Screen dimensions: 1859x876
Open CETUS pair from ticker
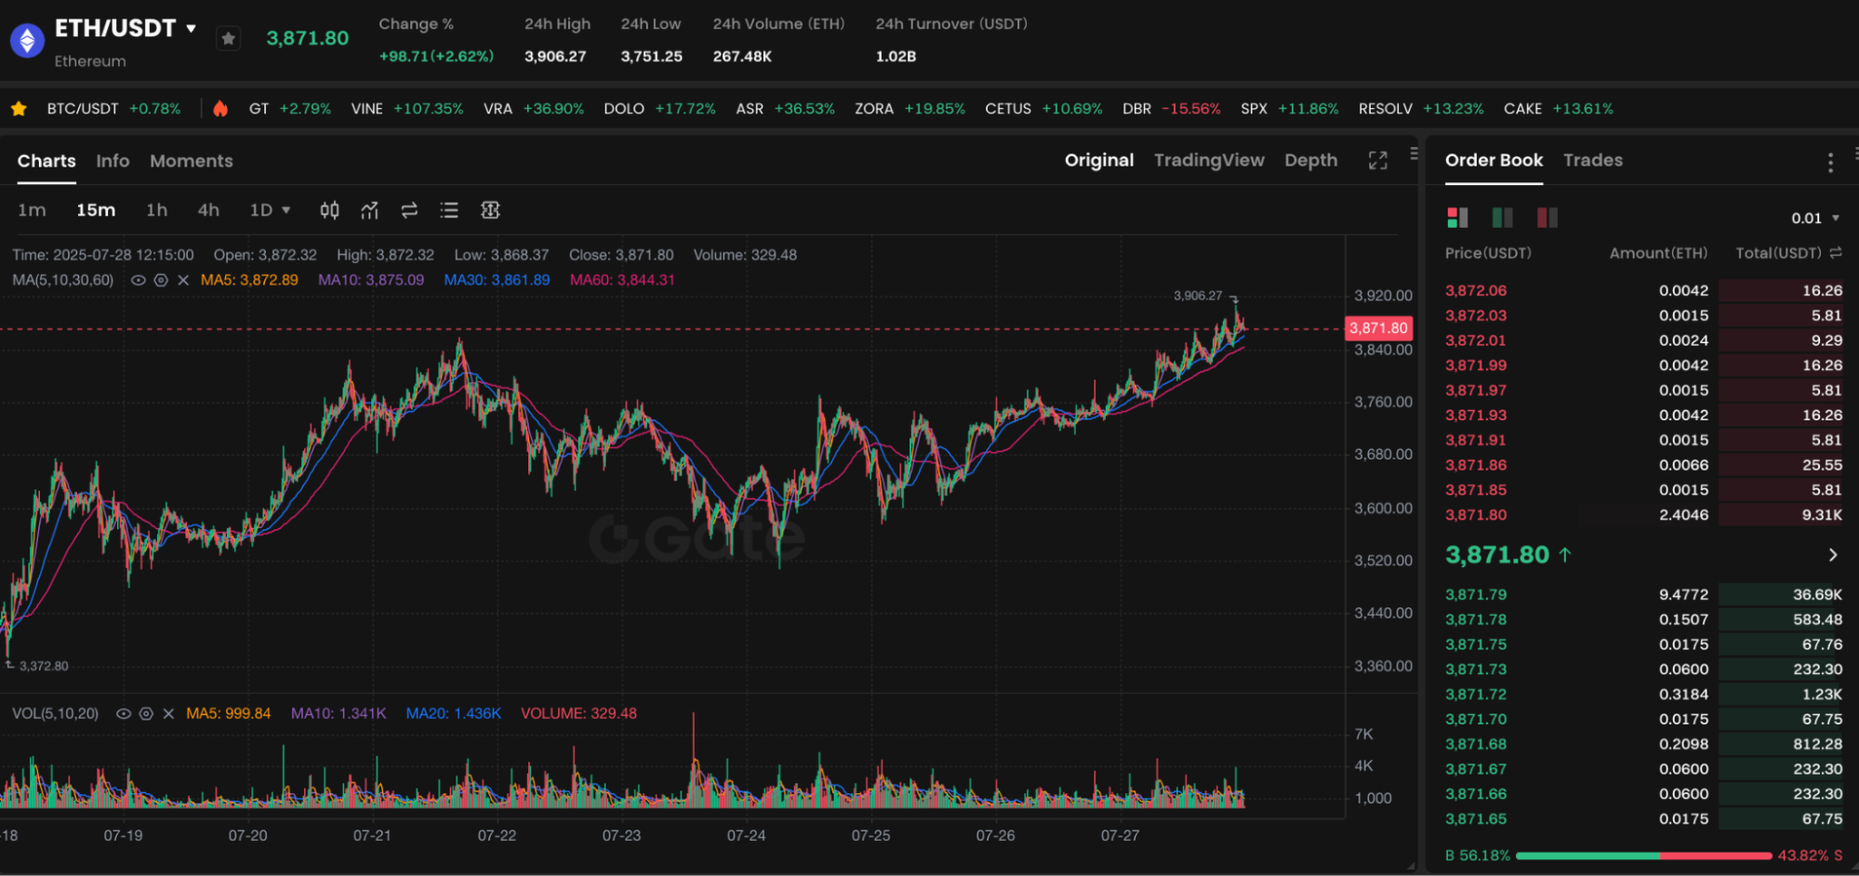click(1043, 109)
